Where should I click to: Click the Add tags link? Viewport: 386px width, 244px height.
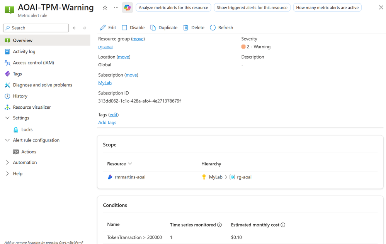coord(107,123)
